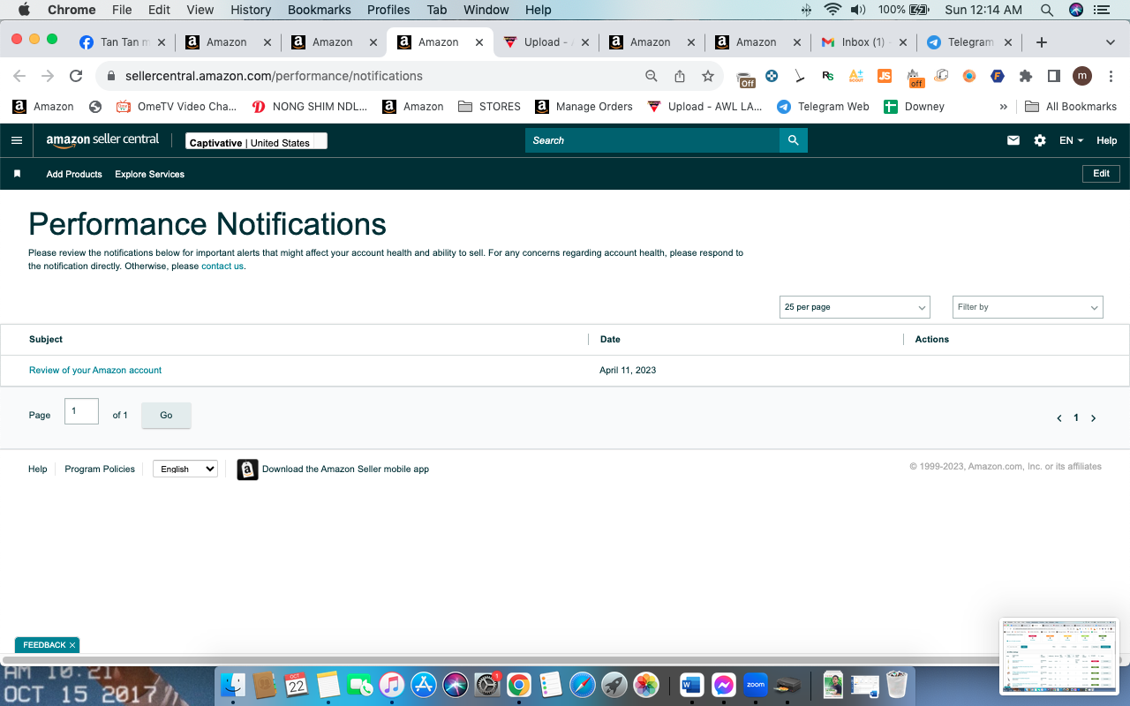The width and height of the screenshot is (1130, 706).
Task: Launch Microsoft Word from the Dock
Action: (691, 685)
